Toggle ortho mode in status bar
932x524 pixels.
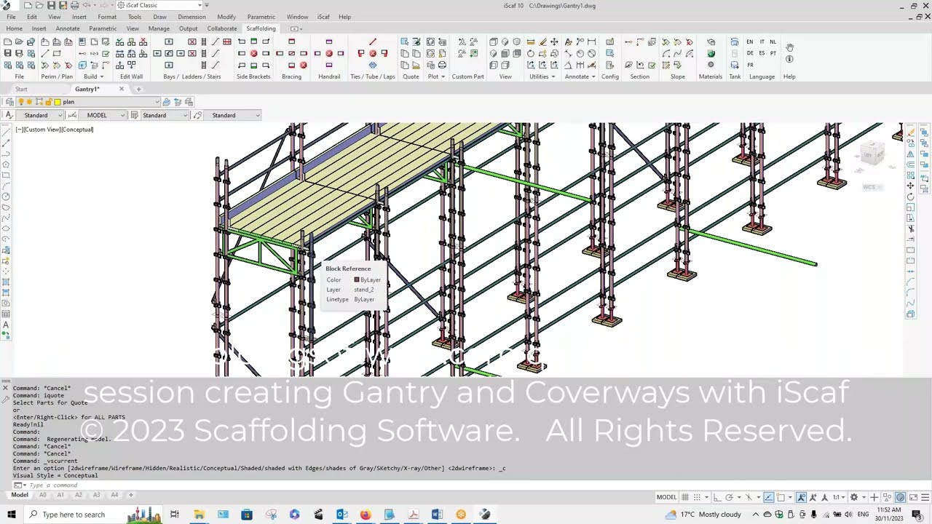point(717,497)
